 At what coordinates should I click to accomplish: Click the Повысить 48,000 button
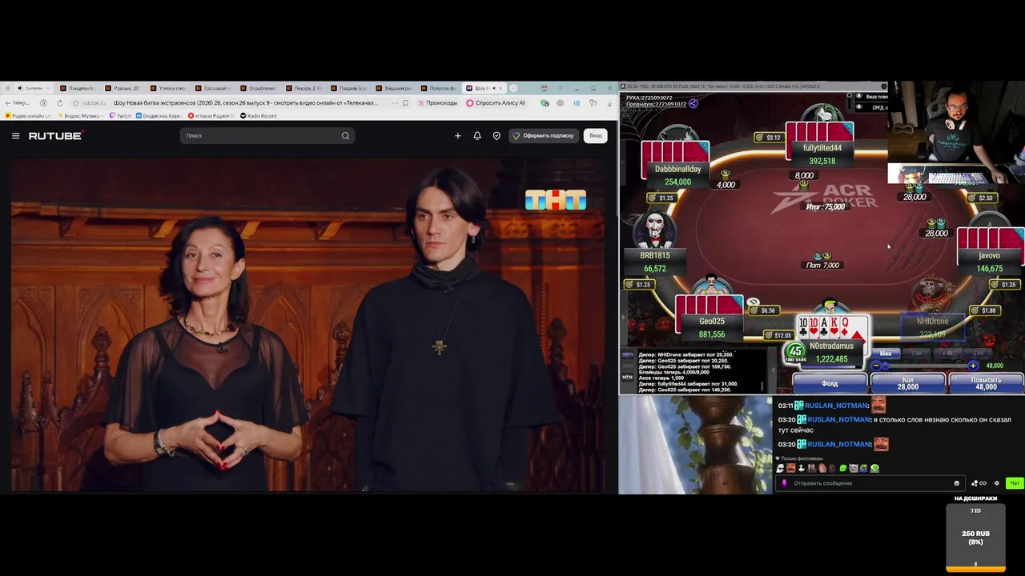click(x=986, y=383)
